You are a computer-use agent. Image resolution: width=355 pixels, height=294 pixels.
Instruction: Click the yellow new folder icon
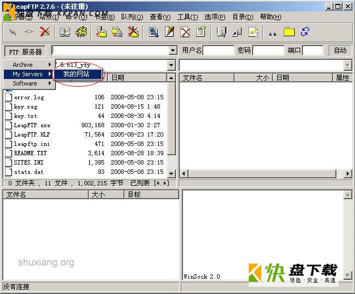(x=289, y=32)
